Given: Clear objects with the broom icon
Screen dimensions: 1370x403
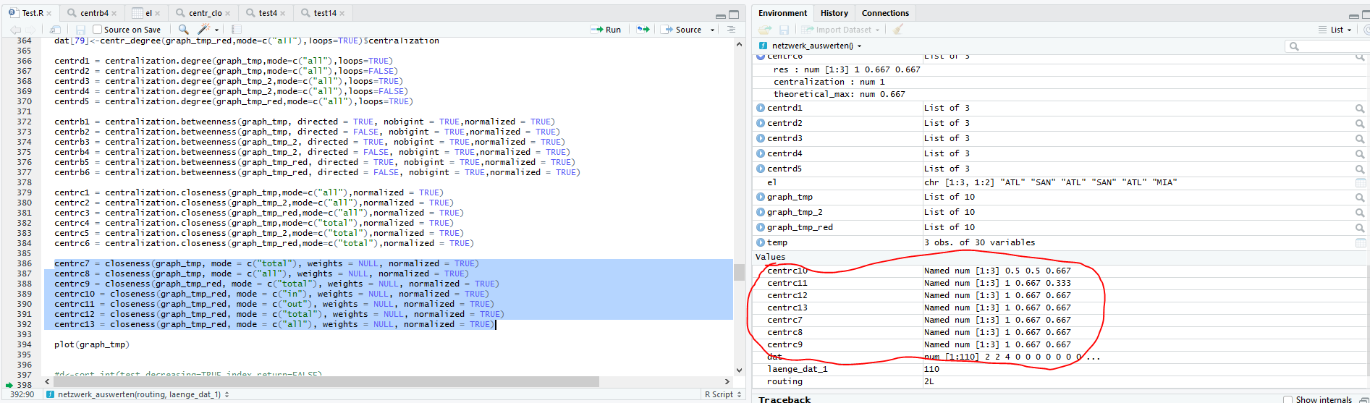Looking at the screenshot, I should click(898, 30).
